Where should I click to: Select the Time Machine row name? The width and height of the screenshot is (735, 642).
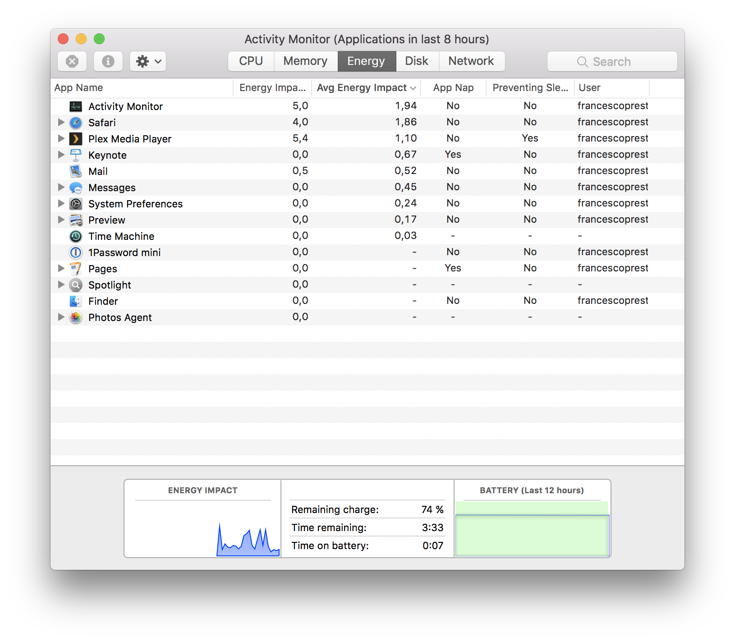pos(121,236)
